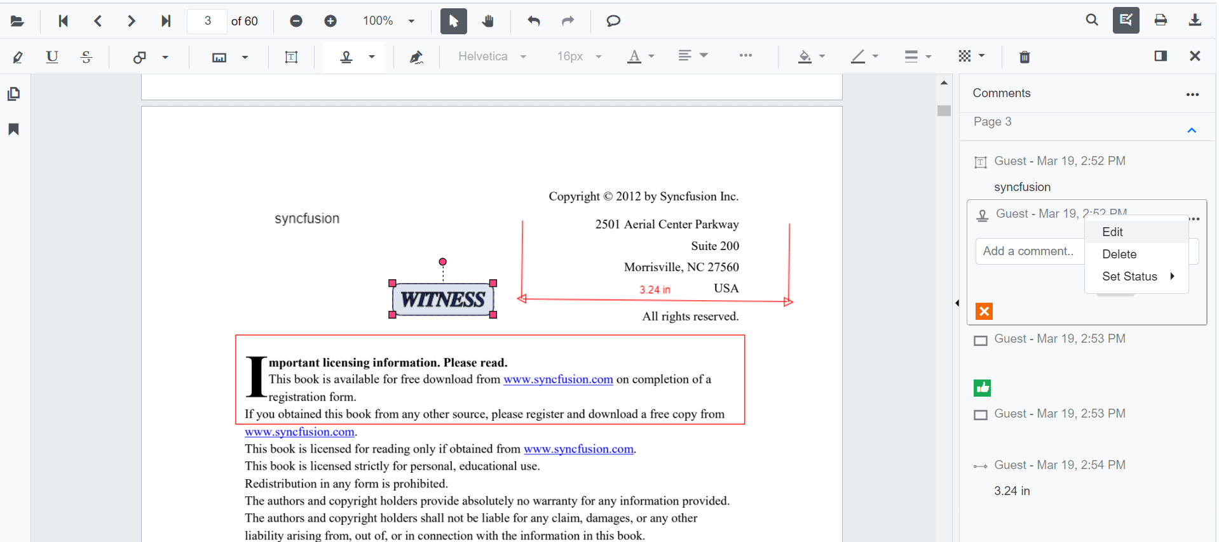Go to the next page
The image size is (1219, 542).
click(131, 21)
